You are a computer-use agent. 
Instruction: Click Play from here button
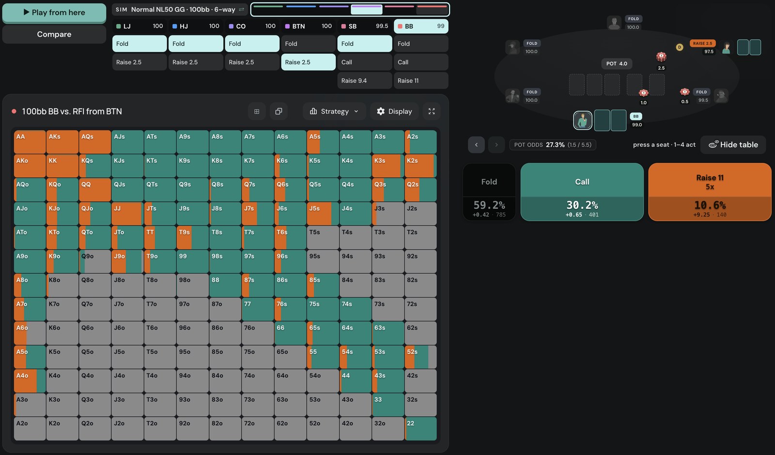coord(54,13)
